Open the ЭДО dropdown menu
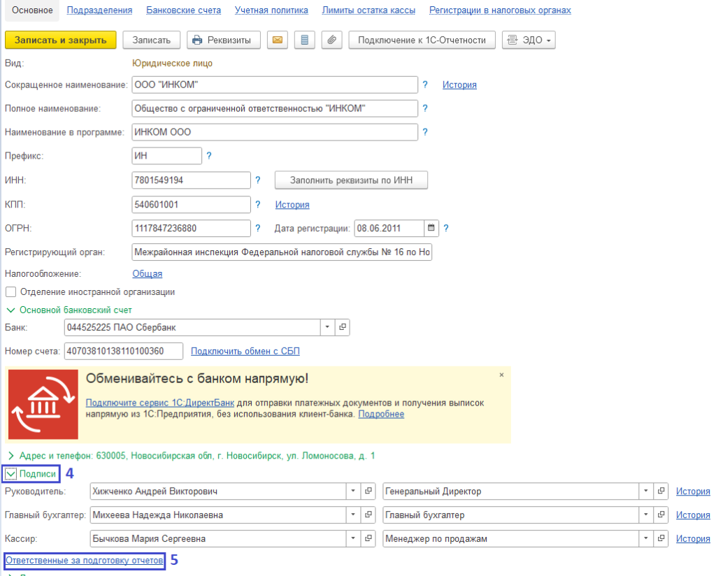Image resolution: width=716 pixels, height=576 pixels. click(529, 40)
